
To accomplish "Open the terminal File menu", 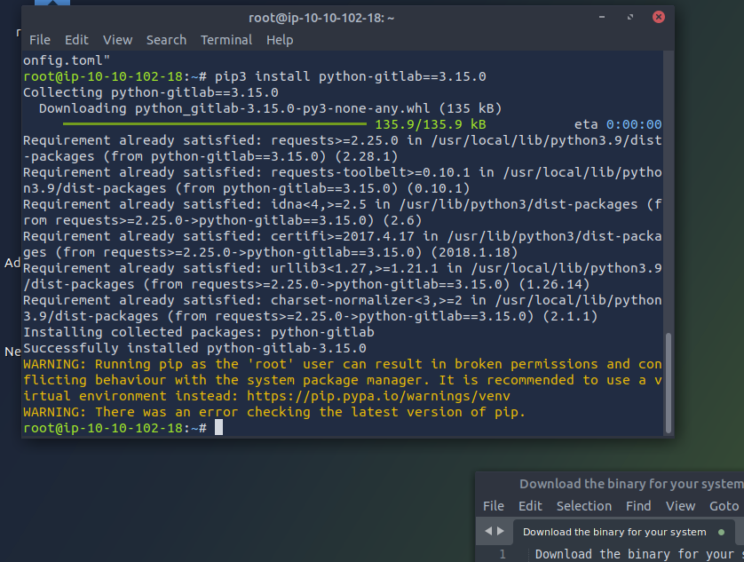I will [40, 40].
